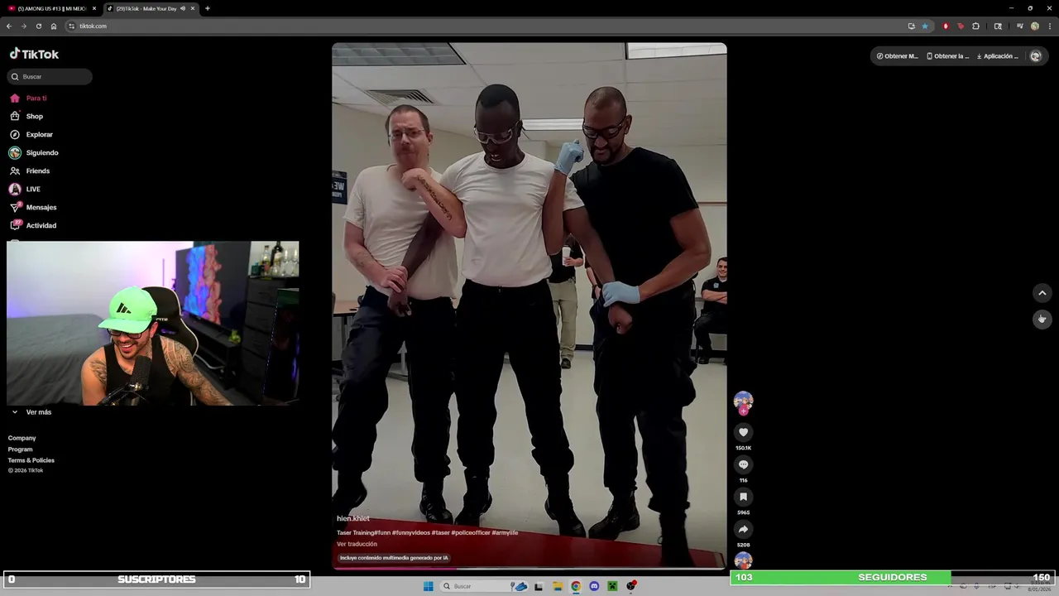Expand Ver más in sidebar

tap(31, 411)
